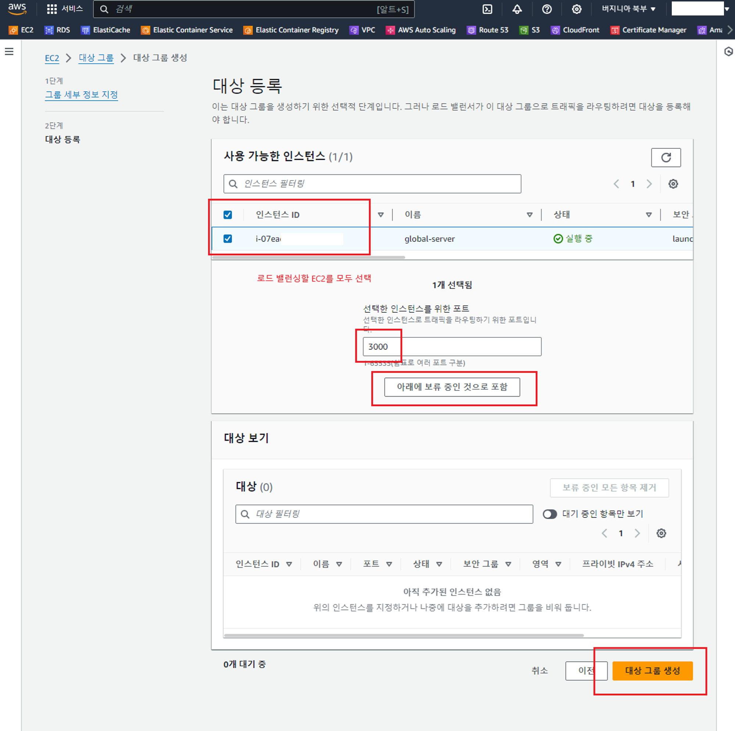Open the notifications bell
This screenshot has width=735, height=731.
click(x=517, y=9)
